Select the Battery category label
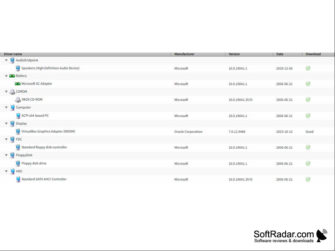This screenshot has width=335, height=251. [21, 76]
